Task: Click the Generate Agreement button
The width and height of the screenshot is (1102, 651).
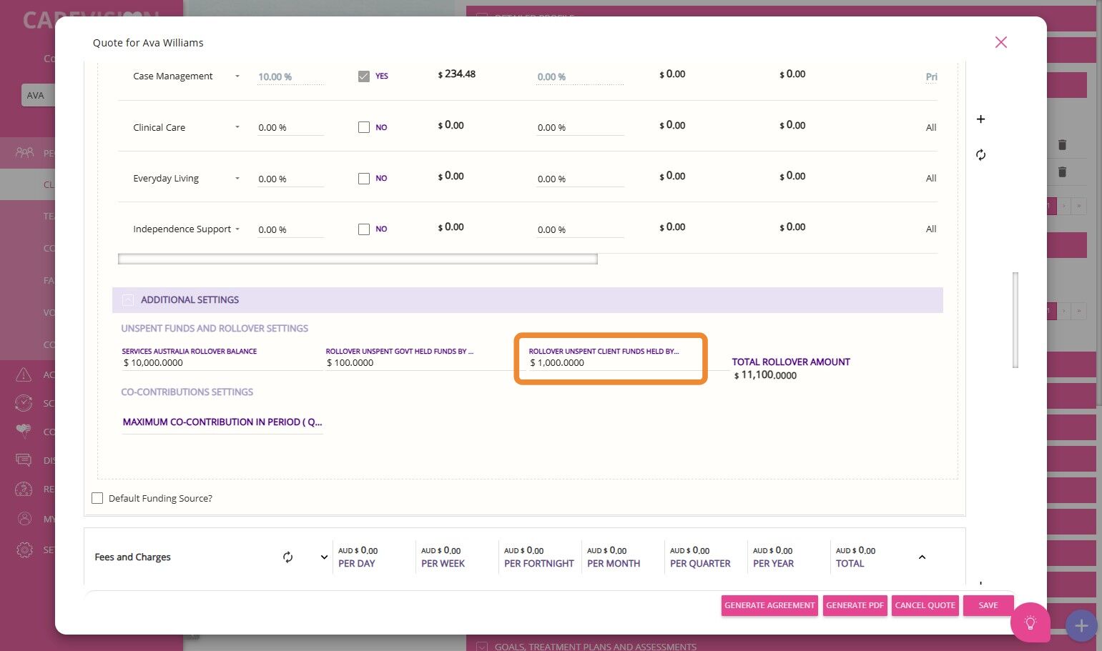Action: [x=769, y=605]
